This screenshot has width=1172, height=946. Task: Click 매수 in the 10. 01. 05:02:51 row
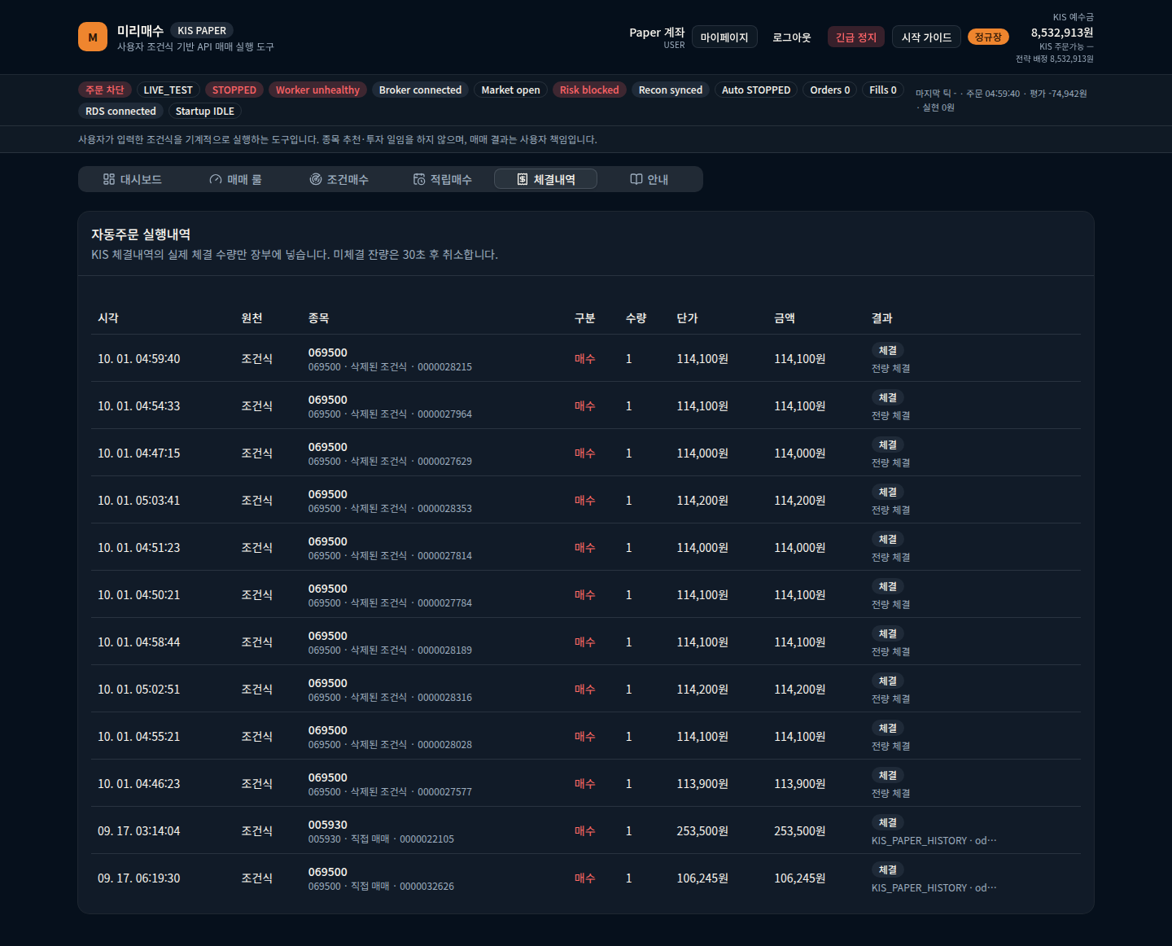coord(585,689)
